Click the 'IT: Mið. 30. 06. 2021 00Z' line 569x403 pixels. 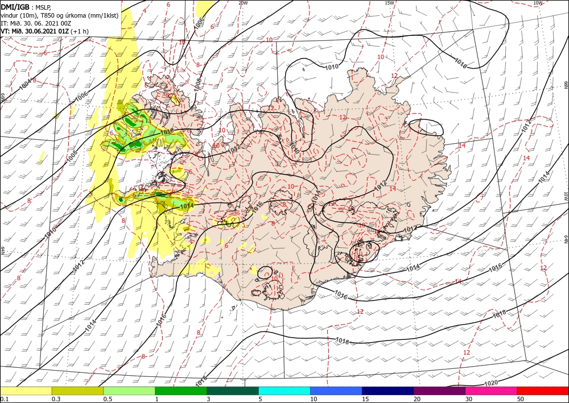[x=35, y=23]
